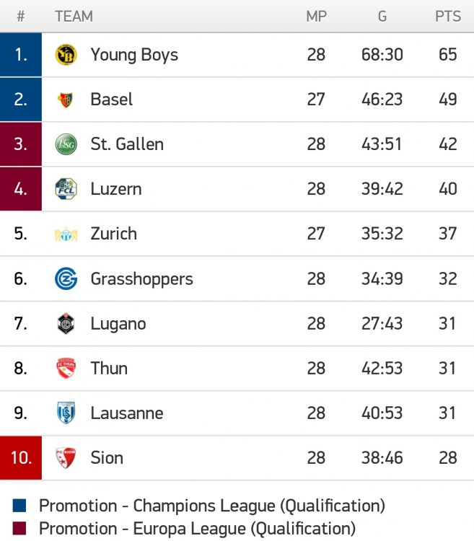
Task: Click the Sion club crest
Action: click(x=66, y=458)
